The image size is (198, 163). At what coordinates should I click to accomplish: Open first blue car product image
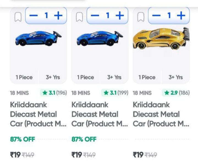tap(38, 39)
